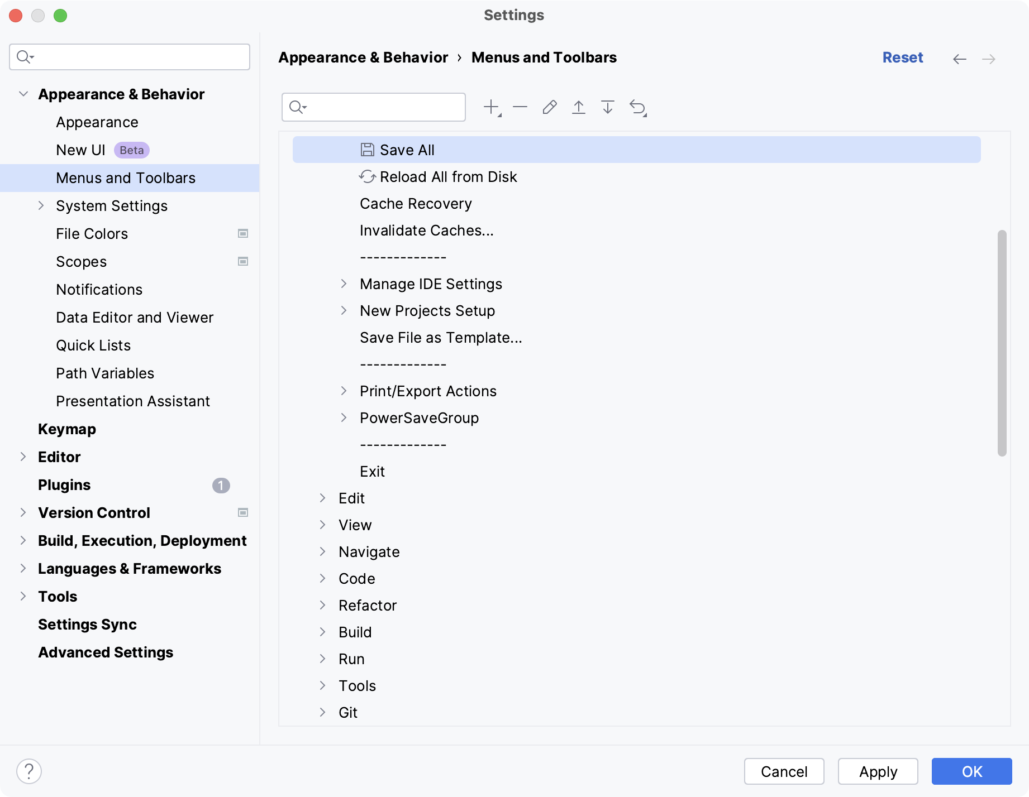1029x797 pixels.
Task: Click search icon in settings search field
Action: click(25, 57)
